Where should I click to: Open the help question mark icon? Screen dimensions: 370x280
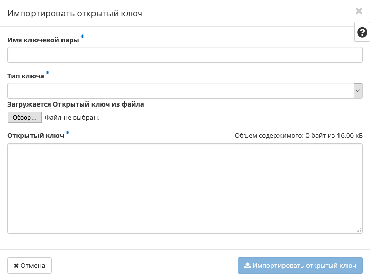362,32
